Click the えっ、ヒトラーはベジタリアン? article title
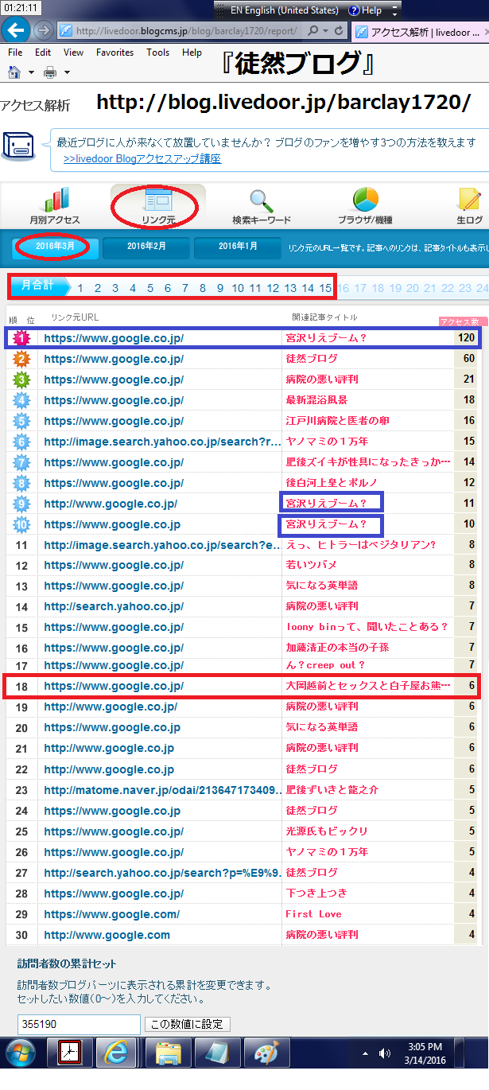This screenshot has width=489, height=1090. pos(361,545)
